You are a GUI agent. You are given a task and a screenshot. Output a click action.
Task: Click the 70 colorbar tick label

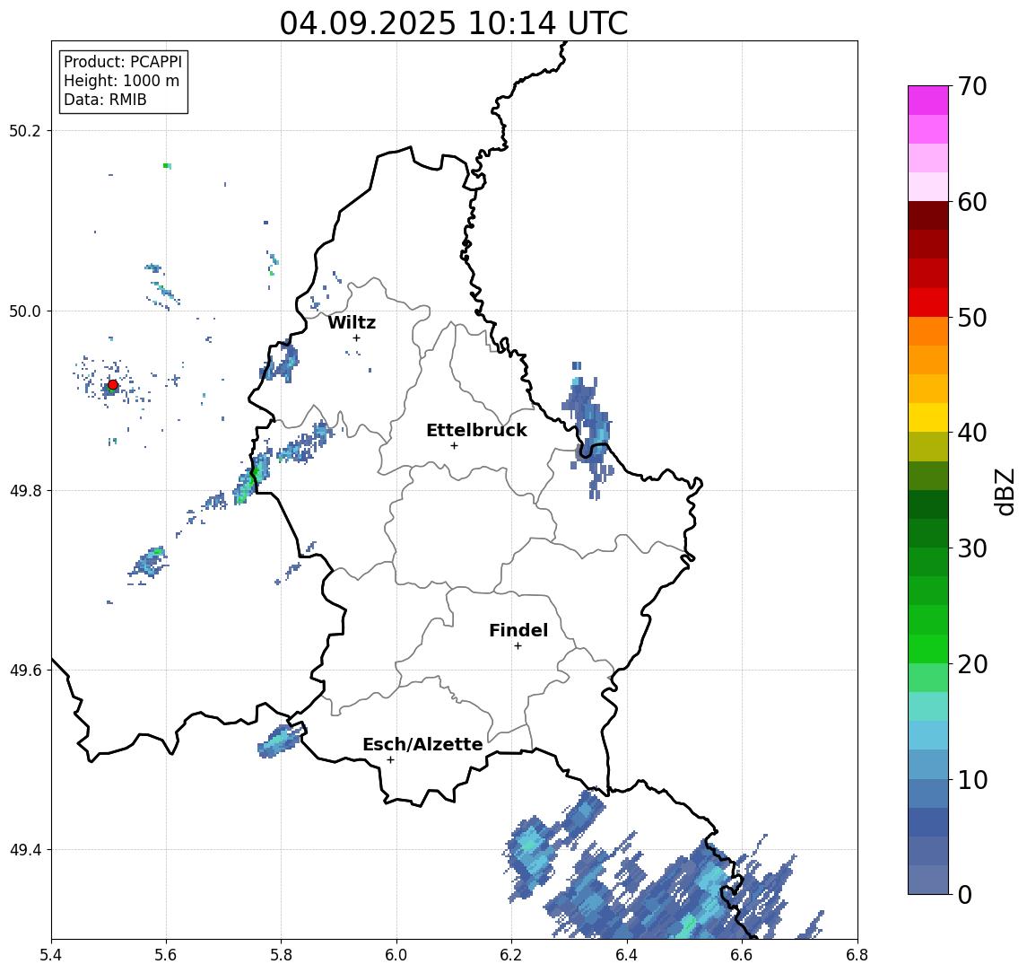[x=972, y=86]
